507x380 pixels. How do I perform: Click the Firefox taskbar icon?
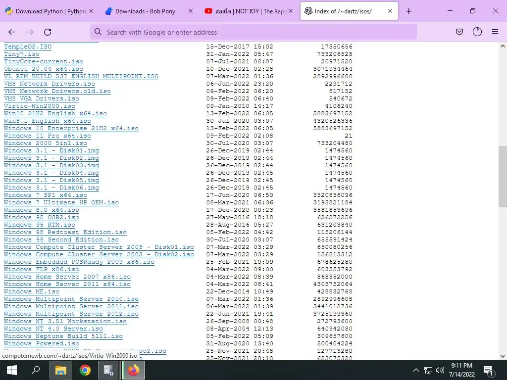click(133, 370)
